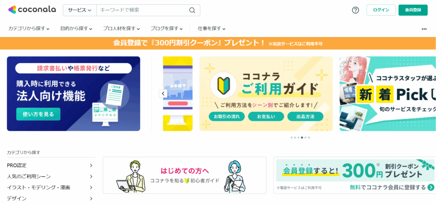Open the help question mark icon
Image resolution: width=436 pixels, height=204 pixels.
point(356,10)
